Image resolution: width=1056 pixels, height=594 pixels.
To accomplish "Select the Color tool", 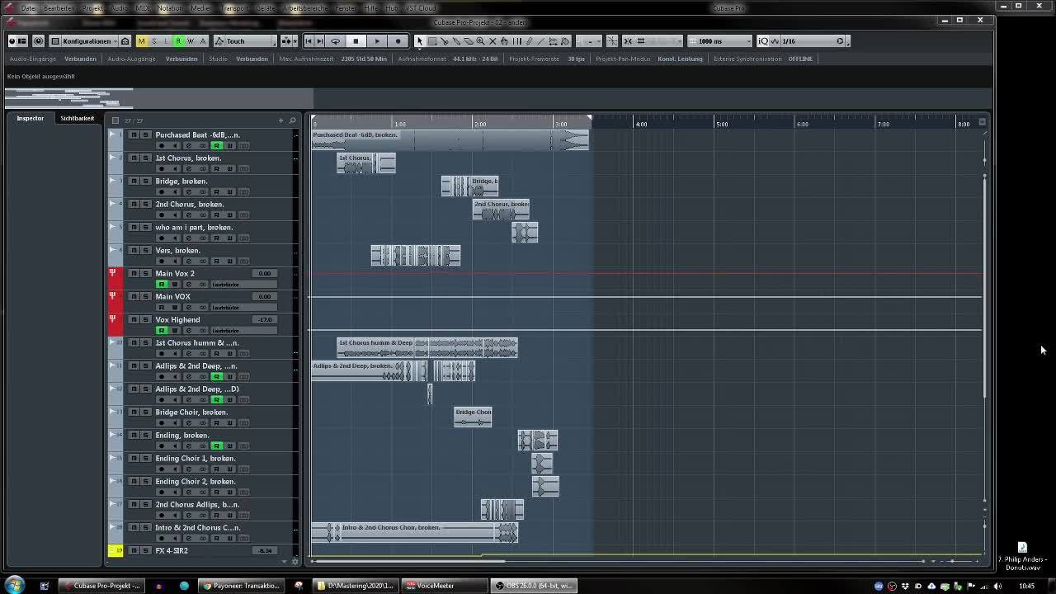I will (x=565, y=41).
